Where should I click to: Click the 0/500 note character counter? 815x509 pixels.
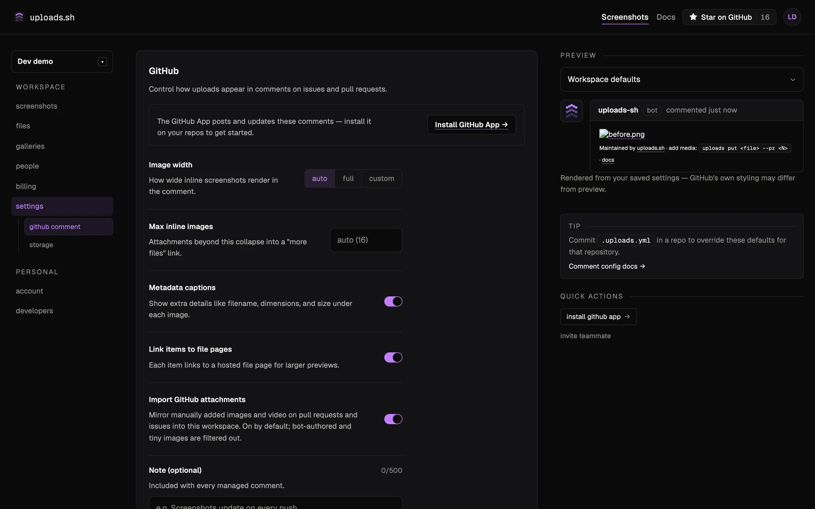click(x=392, y=470)
